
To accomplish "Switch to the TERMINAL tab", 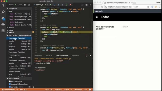I will tap(75, 56).
